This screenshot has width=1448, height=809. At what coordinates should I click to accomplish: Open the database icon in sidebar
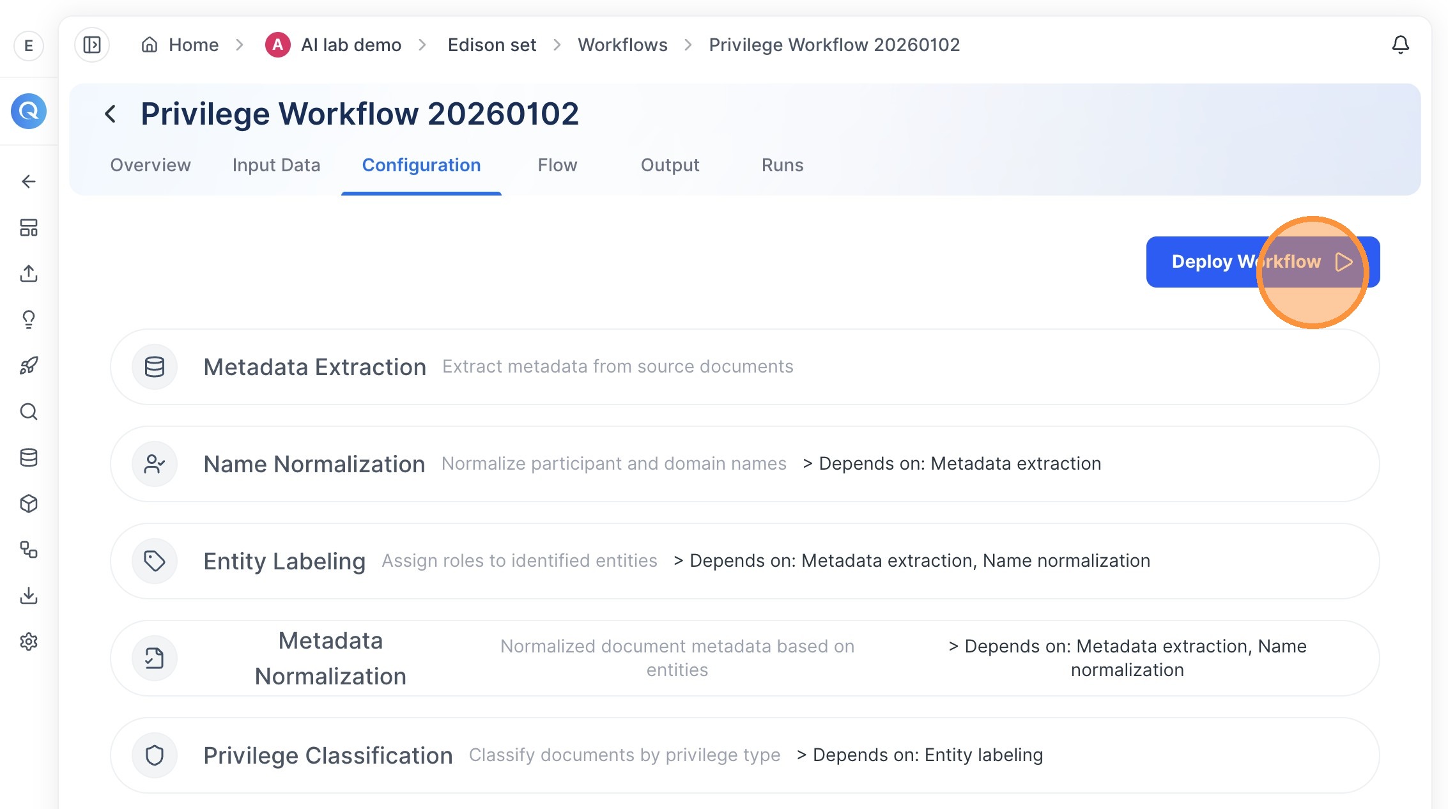(x=29, y=458)
